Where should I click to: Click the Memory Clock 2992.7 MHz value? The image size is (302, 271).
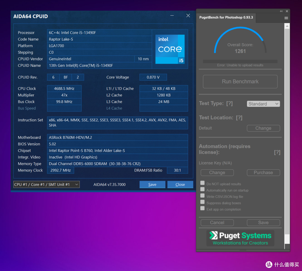click(60, 170)
